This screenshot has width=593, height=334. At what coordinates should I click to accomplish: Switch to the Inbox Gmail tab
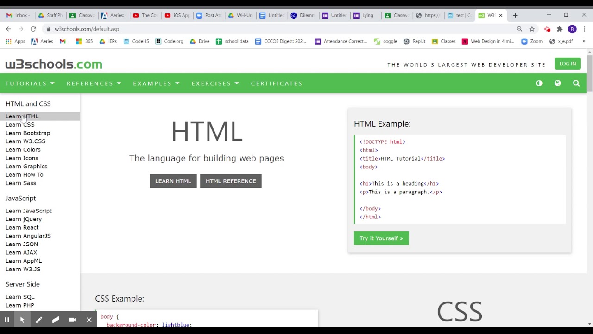pyautogui.click(x=17, y=15)
